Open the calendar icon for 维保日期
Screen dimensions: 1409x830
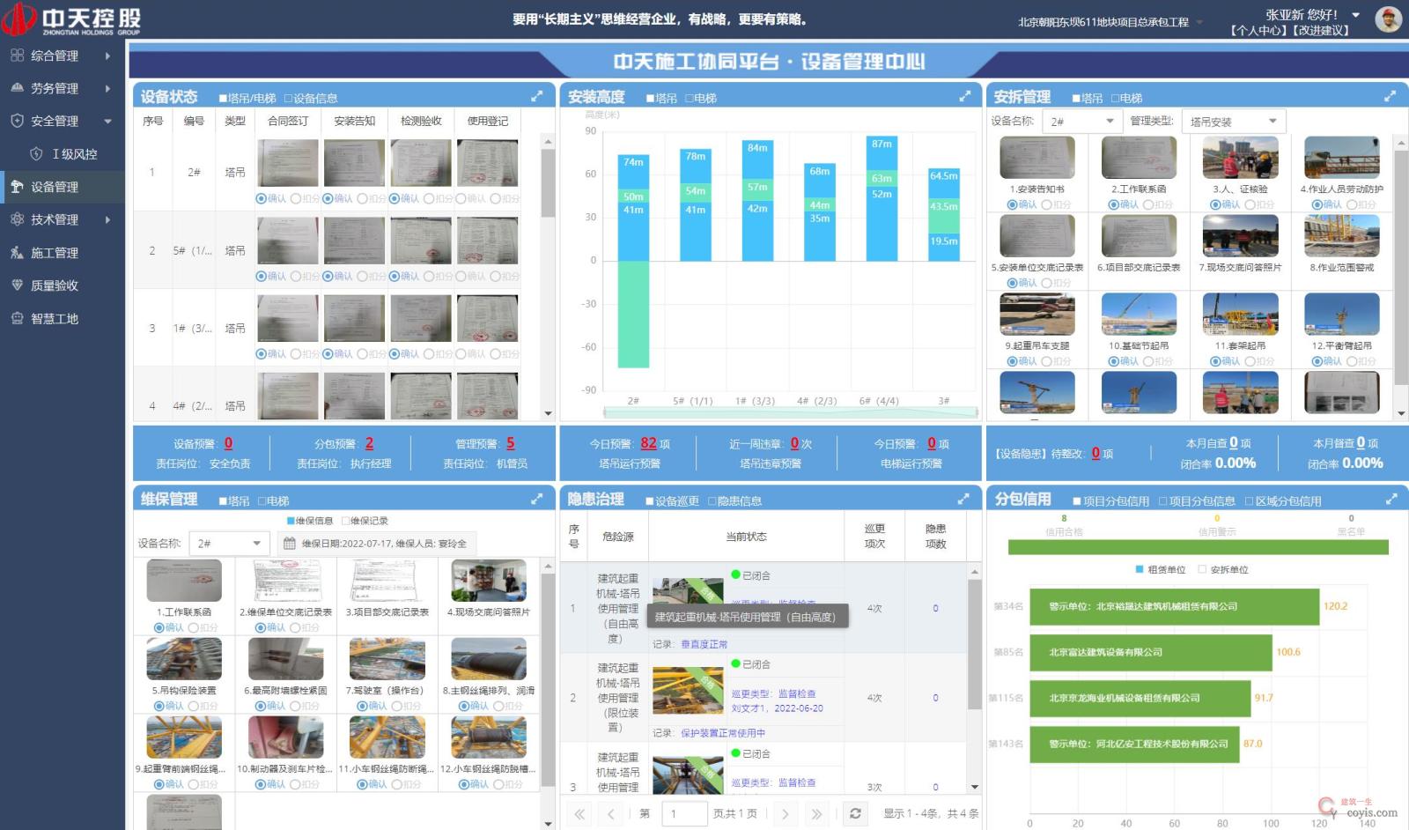coord(289,544)
